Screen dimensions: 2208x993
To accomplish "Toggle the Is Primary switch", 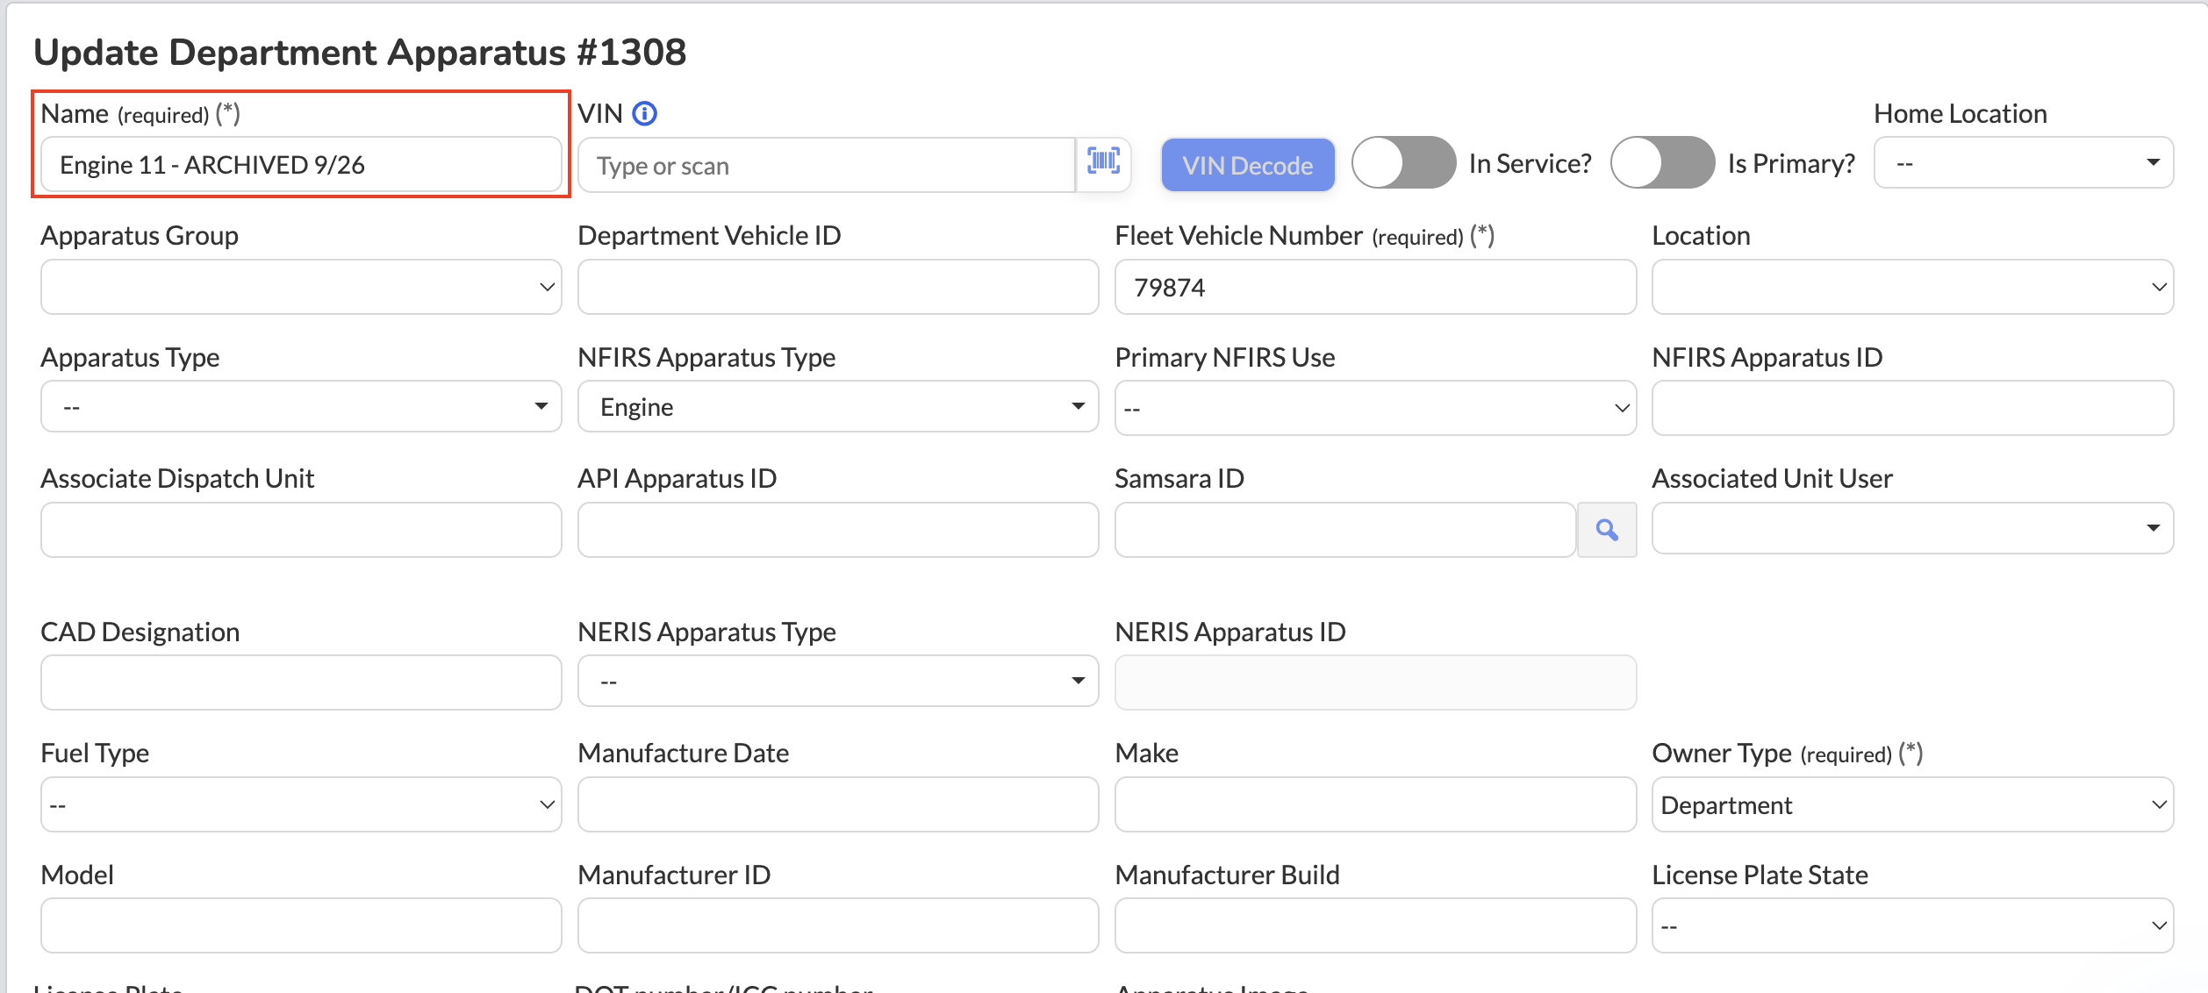I will click(x=1662, y=163).
